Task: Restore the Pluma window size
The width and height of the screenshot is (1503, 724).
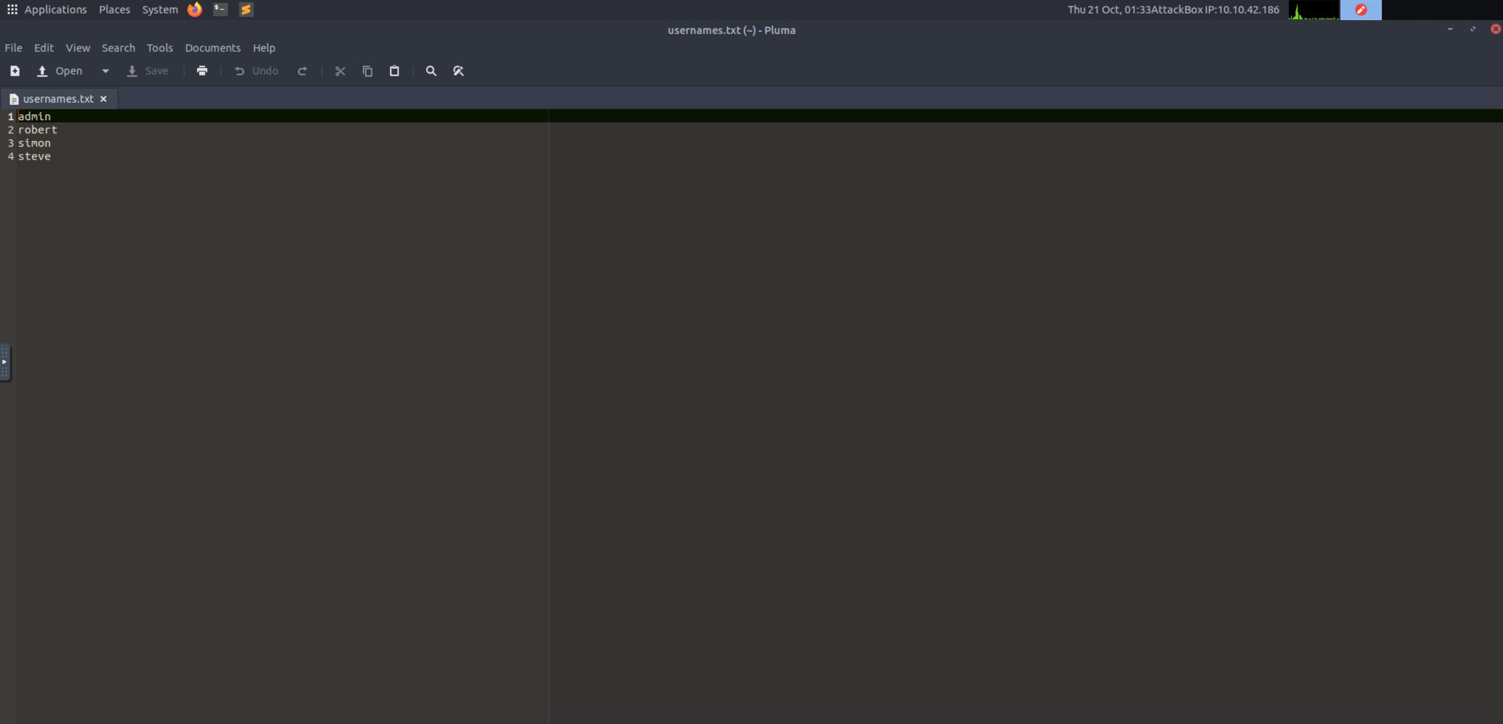Action: (x=1473, y=29)
